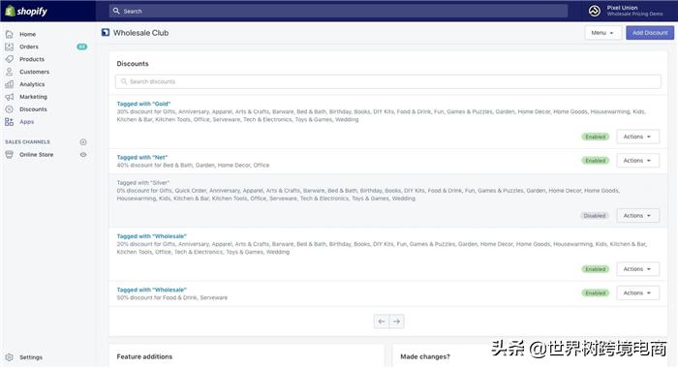This screenshot has height=368, width=678.
Task: Click the Search discounts magnifier icon
Action: [124, 81]
